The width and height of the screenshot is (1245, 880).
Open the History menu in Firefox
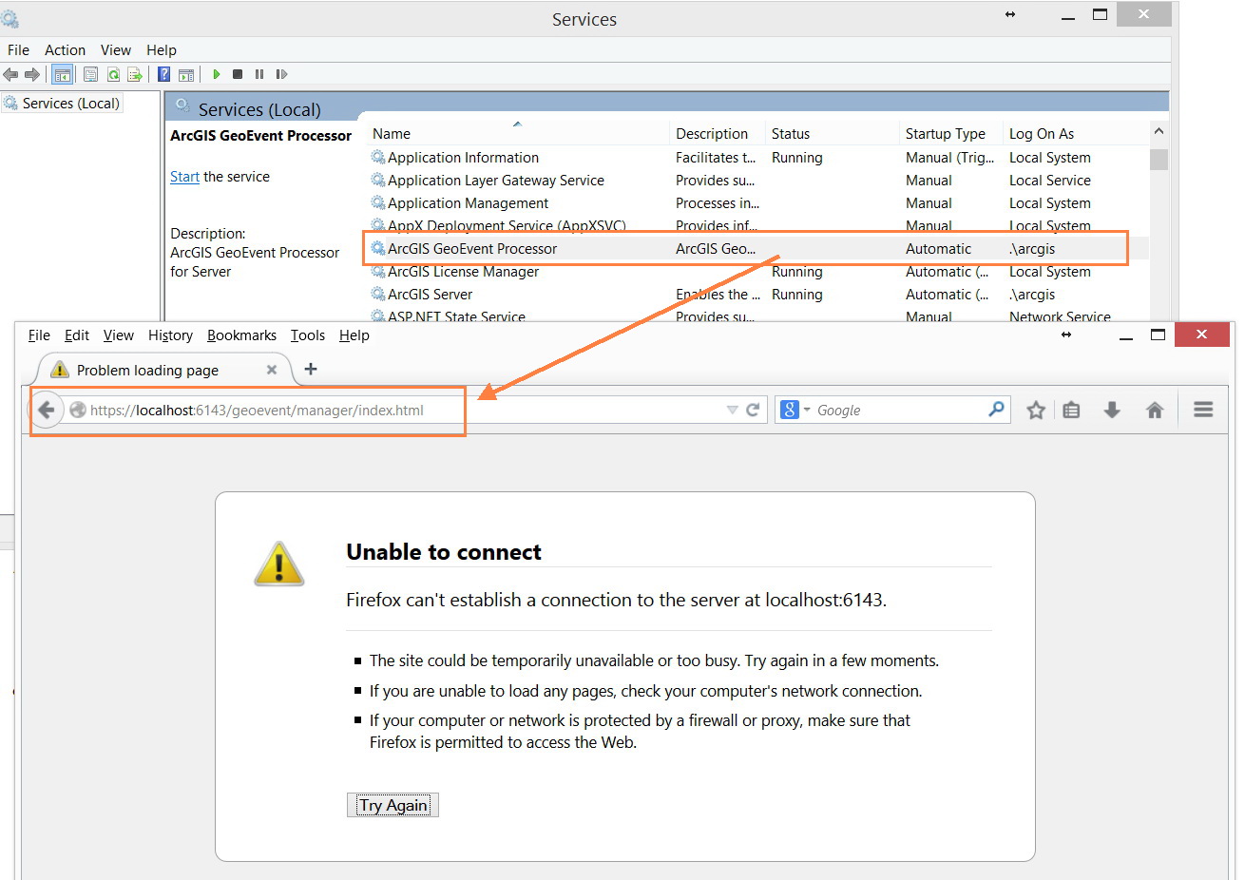tap(170, 335)
